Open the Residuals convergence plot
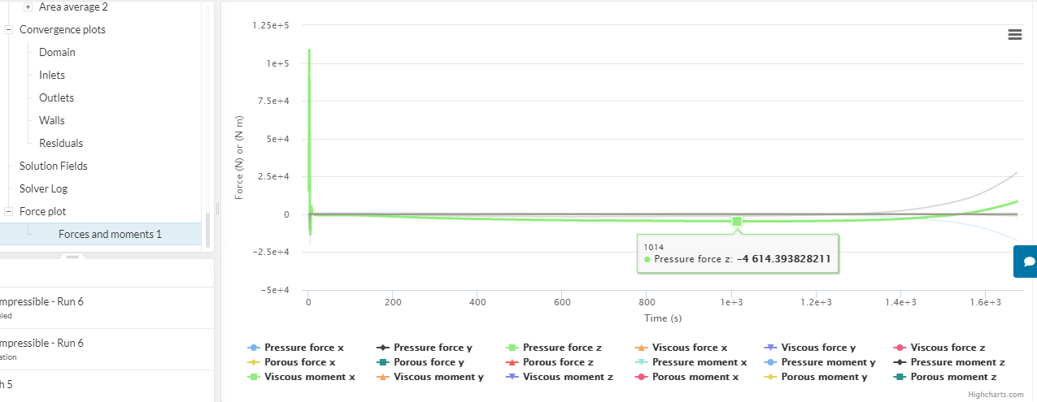The width and height of the screenshot is (1037, 402). point(61,144)
